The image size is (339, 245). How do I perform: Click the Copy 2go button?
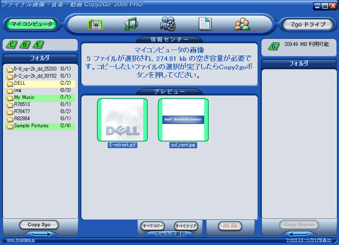(x=39, y=225)
